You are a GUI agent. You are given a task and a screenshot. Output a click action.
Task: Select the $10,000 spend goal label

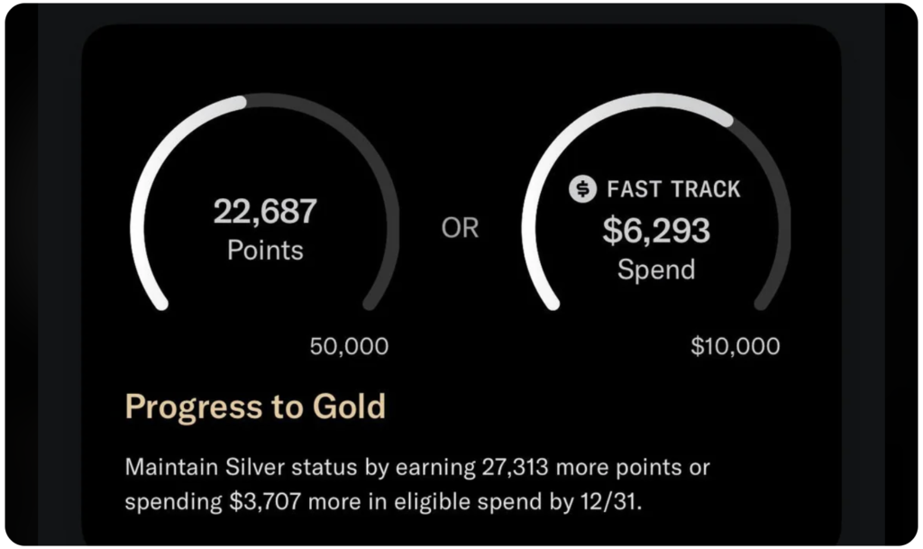tap(736, 346)
